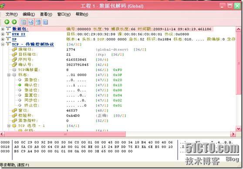Screen dimensions: 243x169
Task: Click the value 3823791845
Action: [78, 65]
